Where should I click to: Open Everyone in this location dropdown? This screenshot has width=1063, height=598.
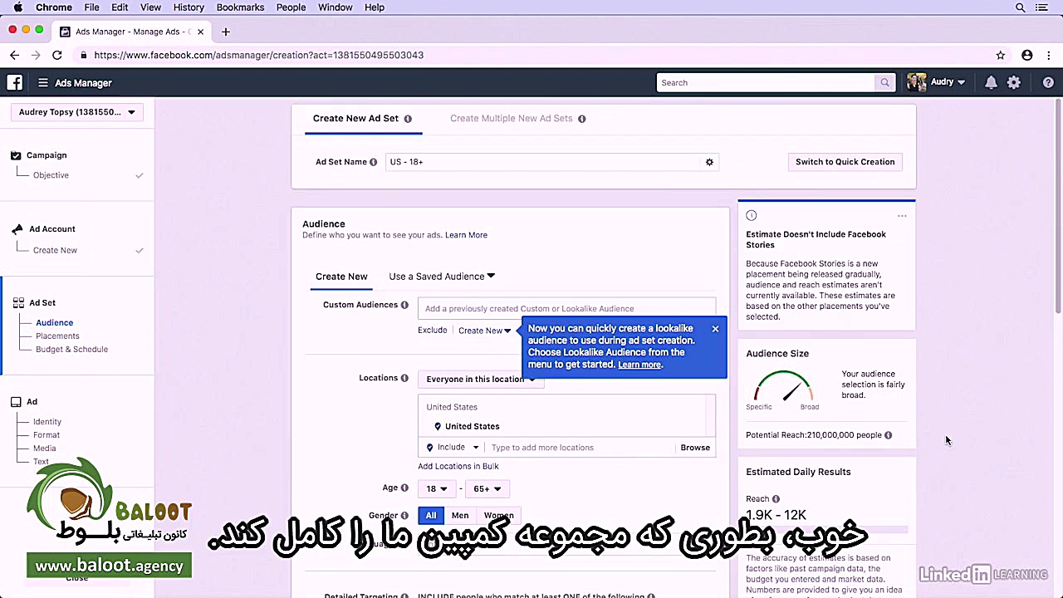coord(480,380)
